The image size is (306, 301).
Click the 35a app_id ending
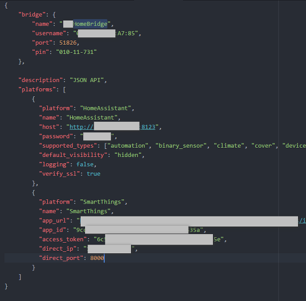tap(195, 230)
